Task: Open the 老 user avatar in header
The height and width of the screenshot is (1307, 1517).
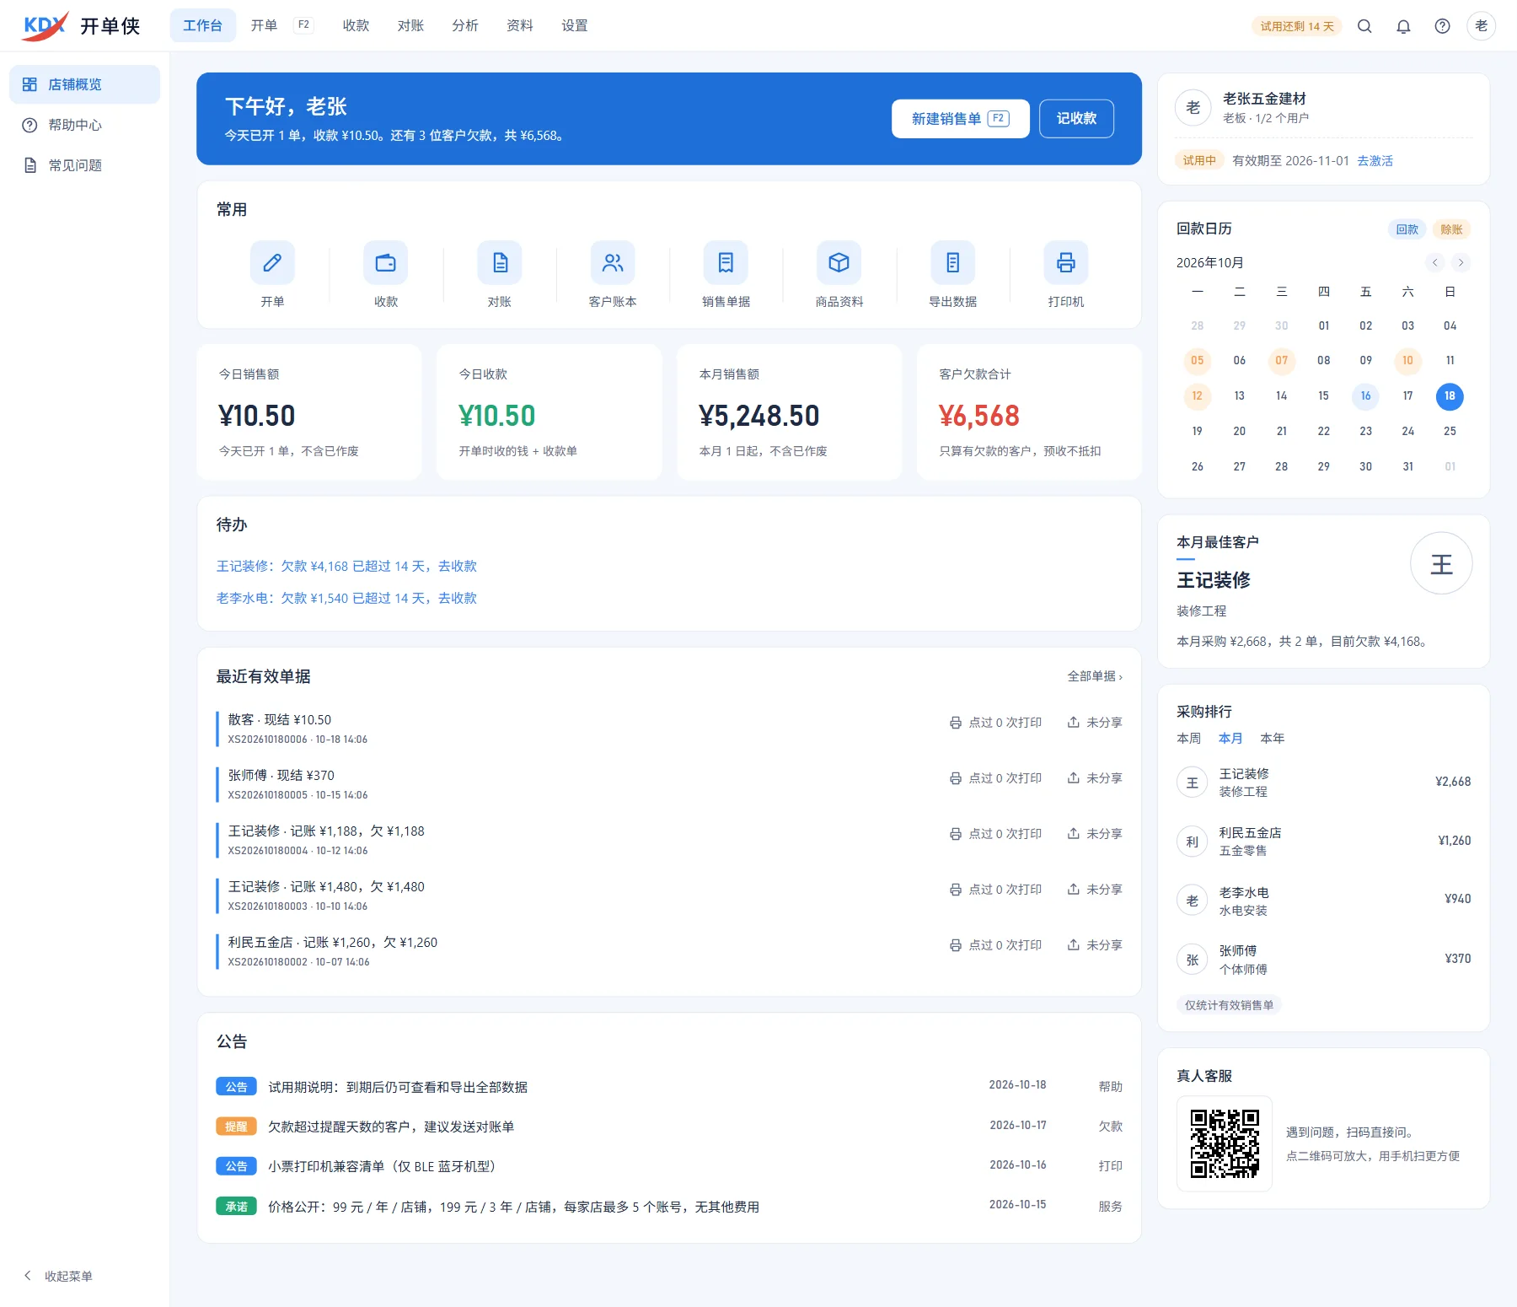Action: coord(1482,26)
